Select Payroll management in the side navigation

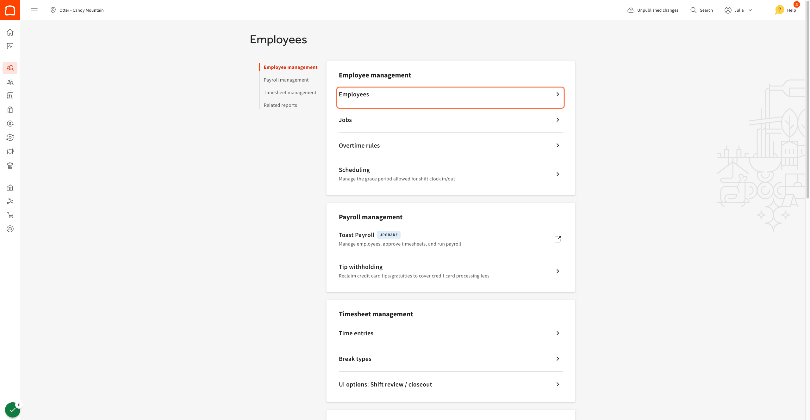286,80
